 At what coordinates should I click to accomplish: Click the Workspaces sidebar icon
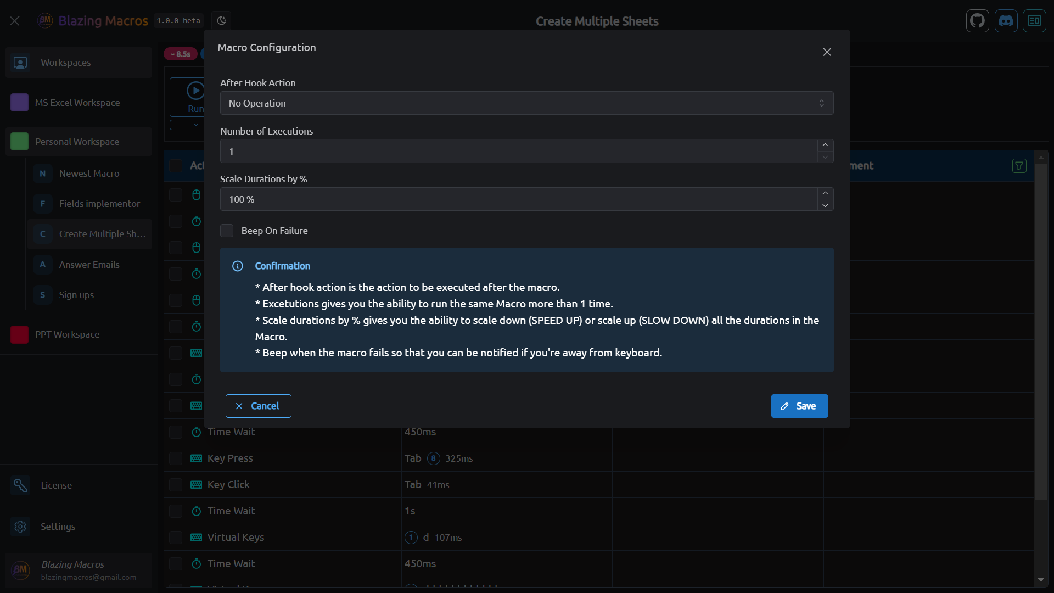pos(20,63)
